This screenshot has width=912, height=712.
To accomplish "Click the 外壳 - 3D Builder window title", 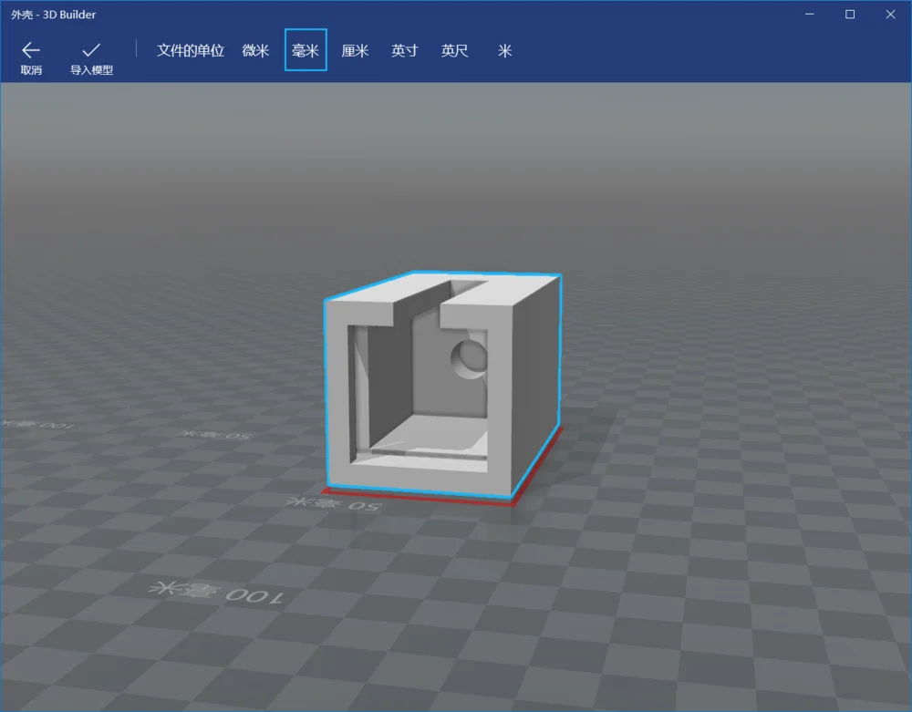I will click(x=54, y=15).
